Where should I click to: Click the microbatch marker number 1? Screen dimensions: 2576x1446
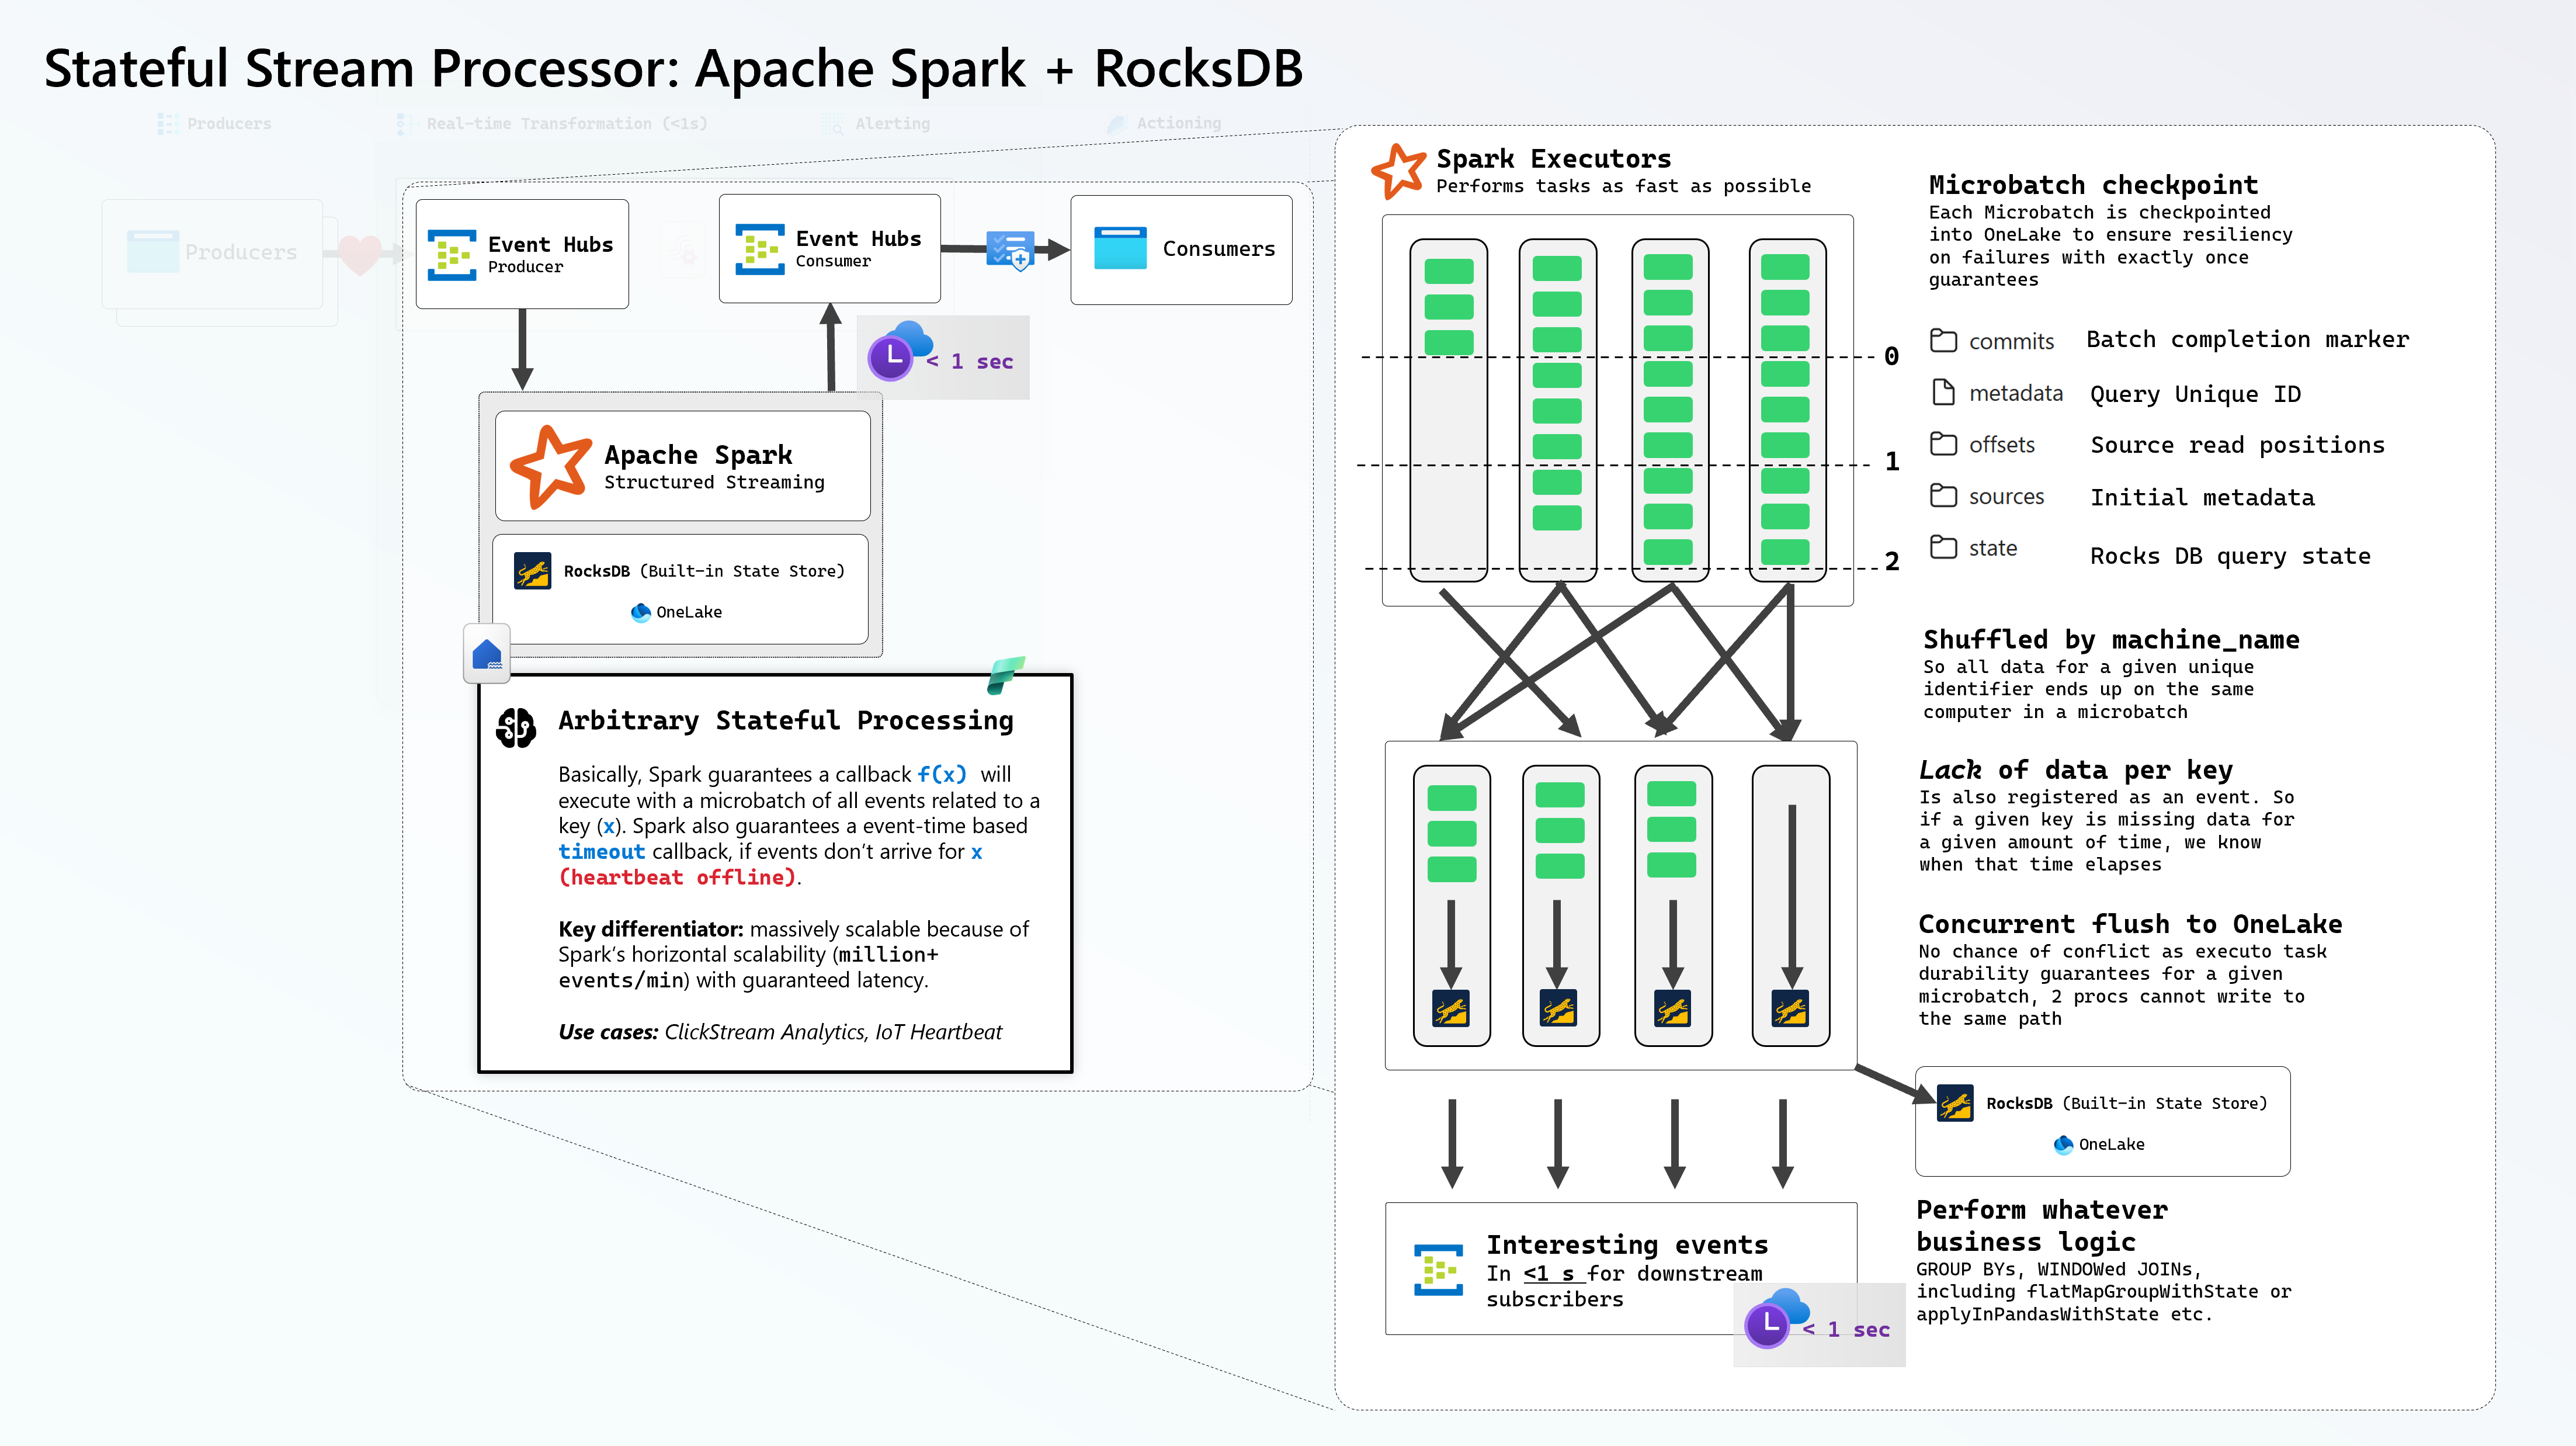(x=1891, y=462)
